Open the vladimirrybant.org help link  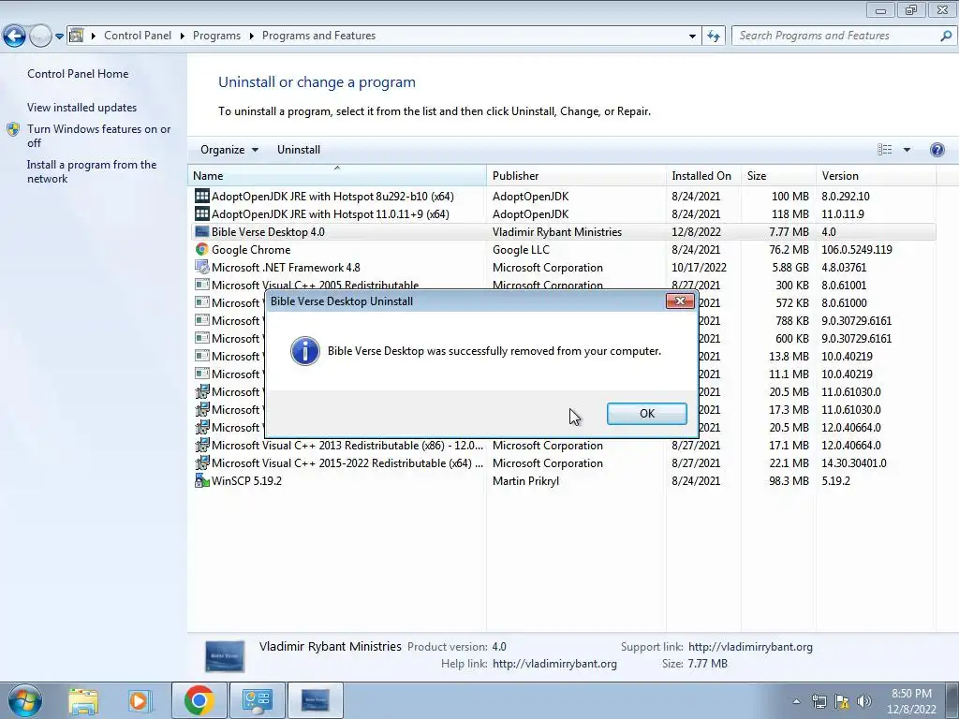point(554,664)
